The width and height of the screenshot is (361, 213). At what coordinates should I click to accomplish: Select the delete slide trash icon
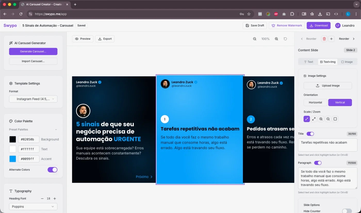(x=324, y=39)
